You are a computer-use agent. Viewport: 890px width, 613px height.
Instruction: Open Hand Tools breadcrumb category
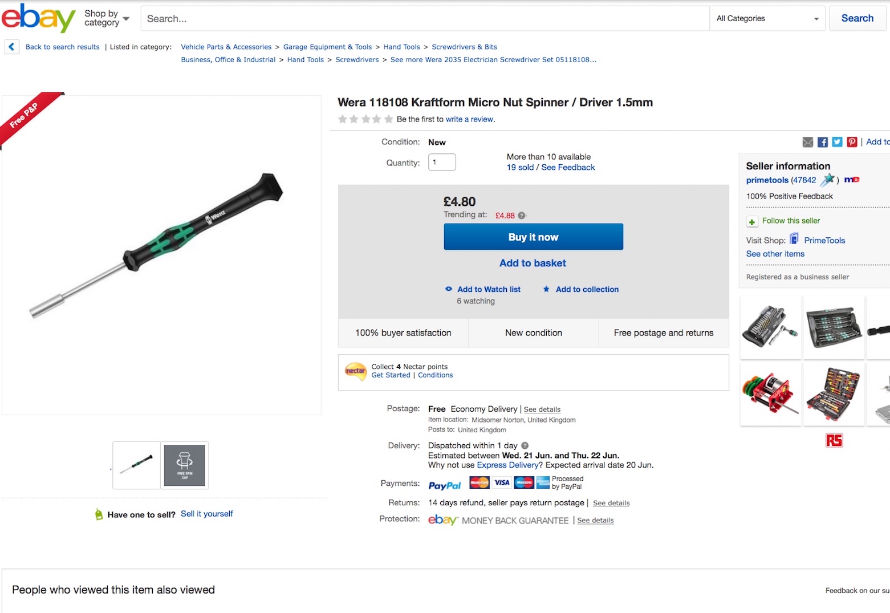point(401,47)
